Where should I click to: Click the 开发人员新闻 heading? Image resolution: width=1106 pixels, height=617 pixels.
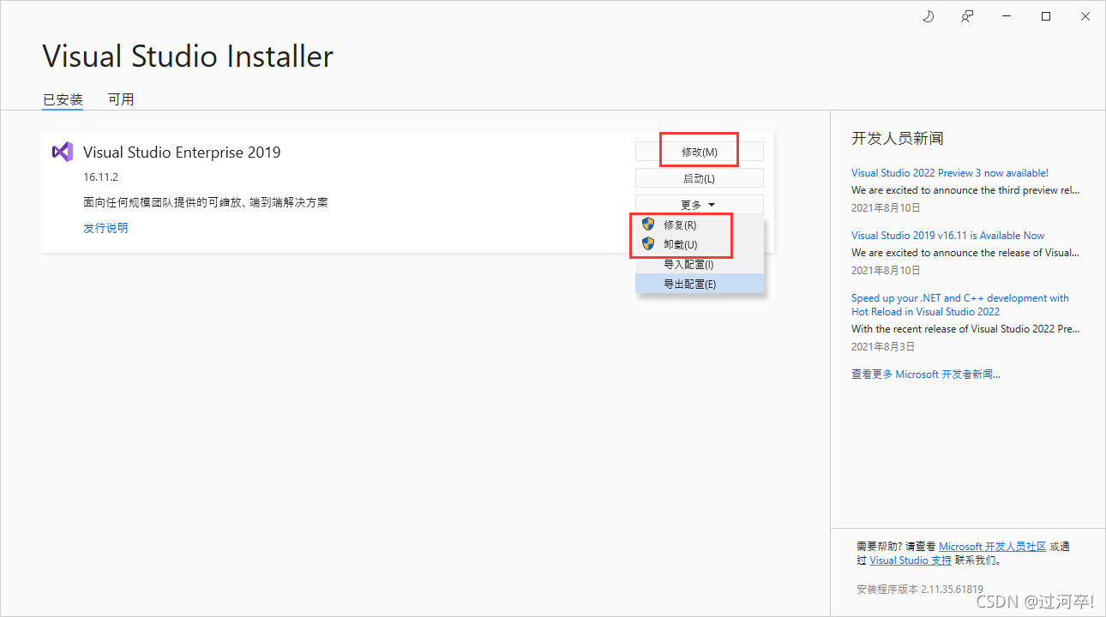point(898,138)
